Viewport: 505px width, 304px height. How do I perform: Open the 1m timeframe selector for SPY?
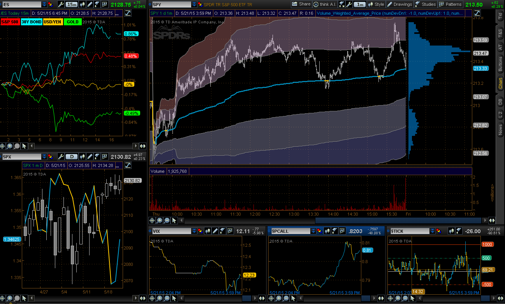click(360, 4)
